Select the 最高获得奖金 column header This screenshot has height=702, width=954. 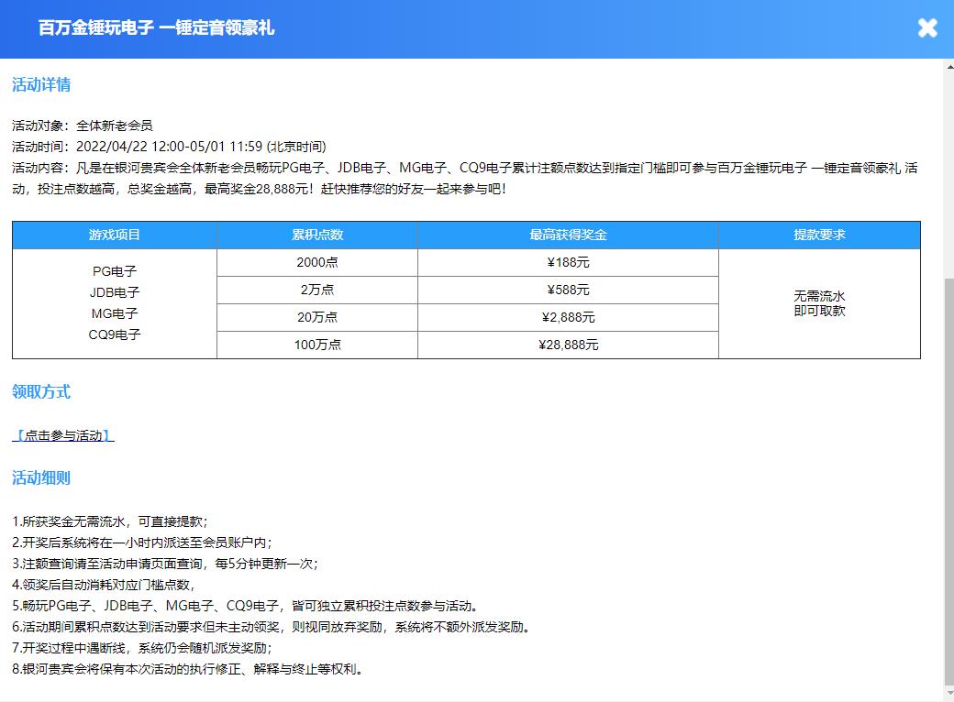(x=568, y=236)
